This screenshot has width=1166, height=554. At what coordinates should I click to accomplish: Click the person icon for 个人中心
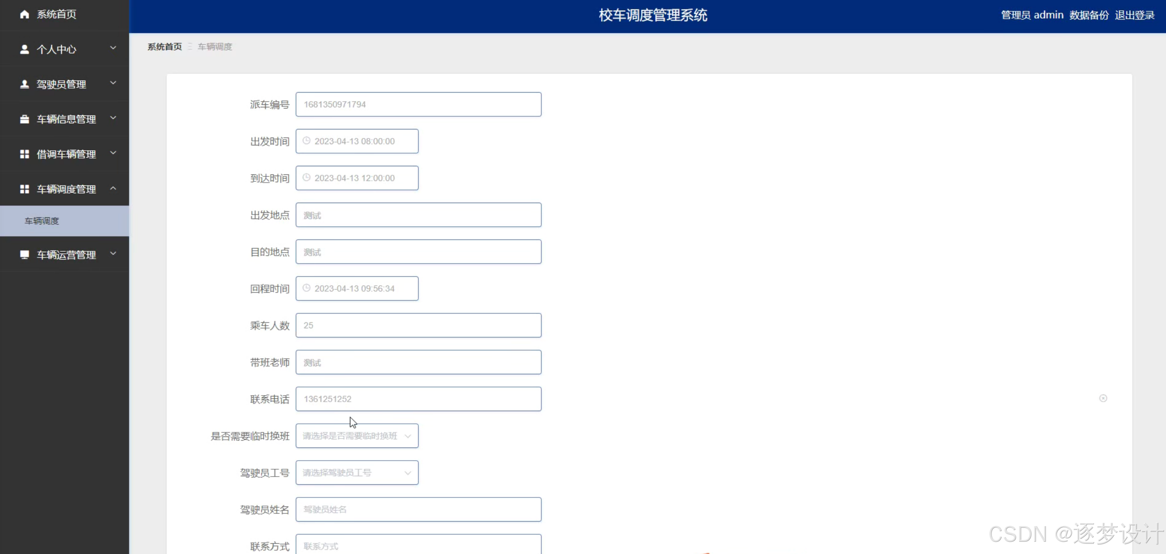pyautogui.click(x=25, y=49)
